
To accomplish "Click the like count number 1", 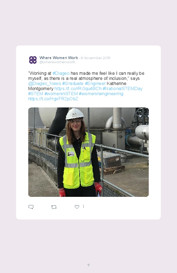I will pos(83,207).
